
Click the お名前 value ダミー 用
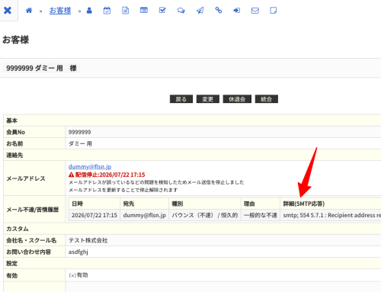pos(80,143)
